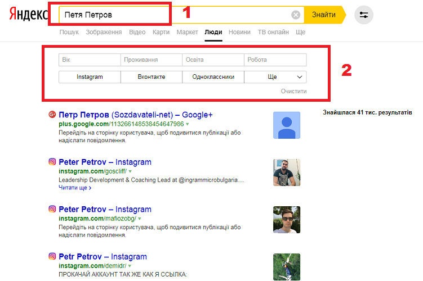Image resolution: width=423 pixels, height=281 pixels.
Task: Expand arrow next to instagram.com/mafiozobg URL
Action: (139, 219)
